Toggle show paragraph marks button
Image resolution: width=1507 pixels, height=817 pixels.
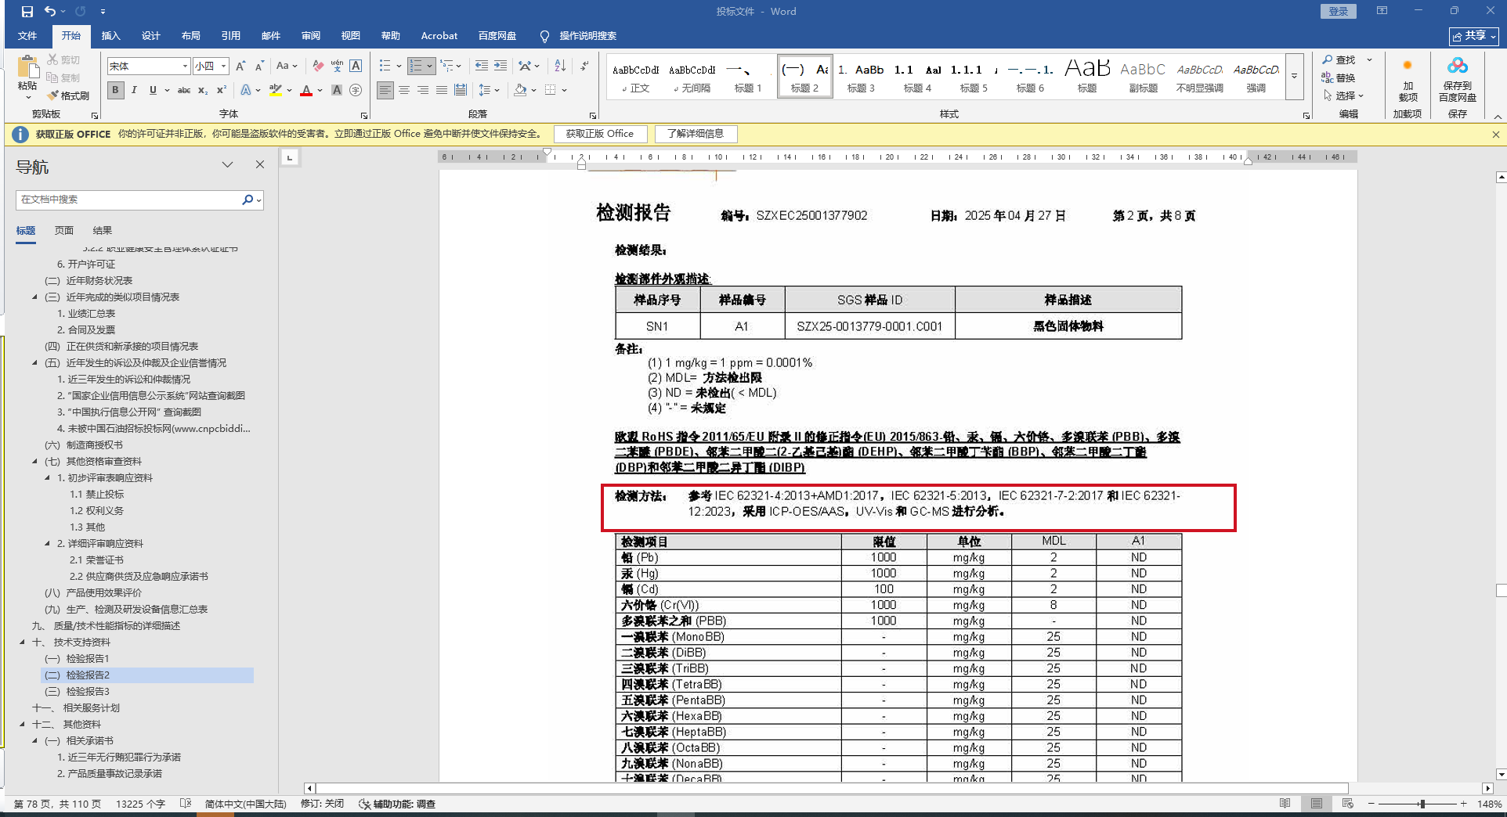pos(584,66)
